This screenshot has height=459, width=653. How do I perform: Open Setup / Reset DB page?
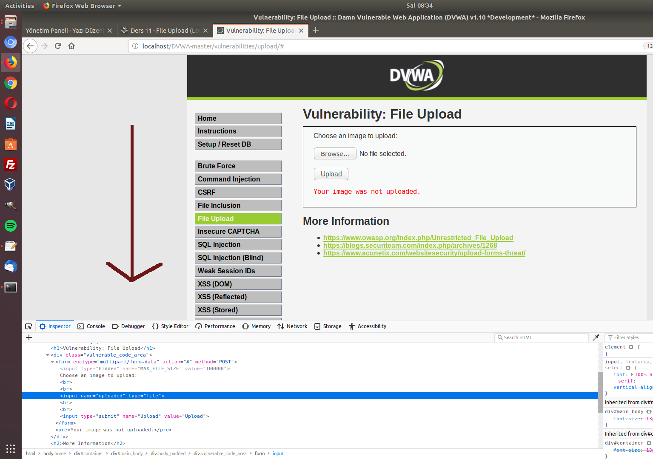click(238, 144)
